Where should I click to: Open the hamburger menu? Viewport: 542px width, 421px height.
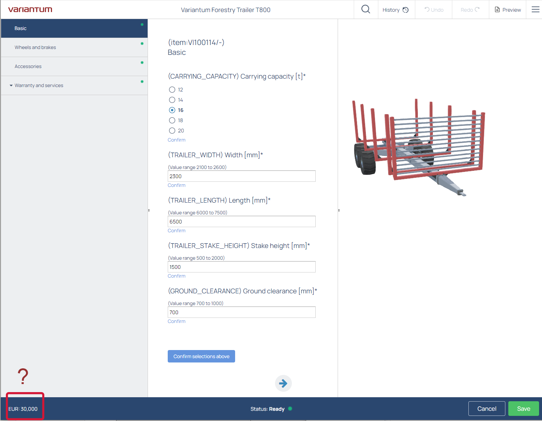click(x=535, y=10)
